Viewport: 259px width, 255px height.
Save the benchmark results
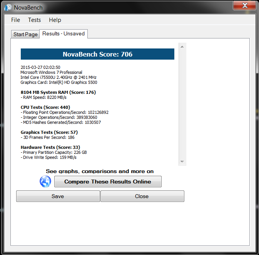pyautogui.click(x=58, y=196)
